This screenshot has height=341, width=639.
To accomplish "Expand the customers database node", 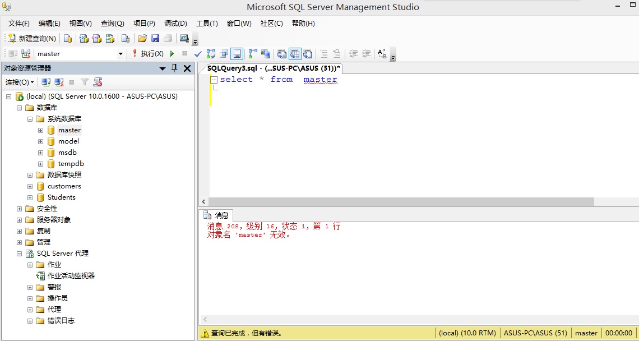I will point(30,186).
